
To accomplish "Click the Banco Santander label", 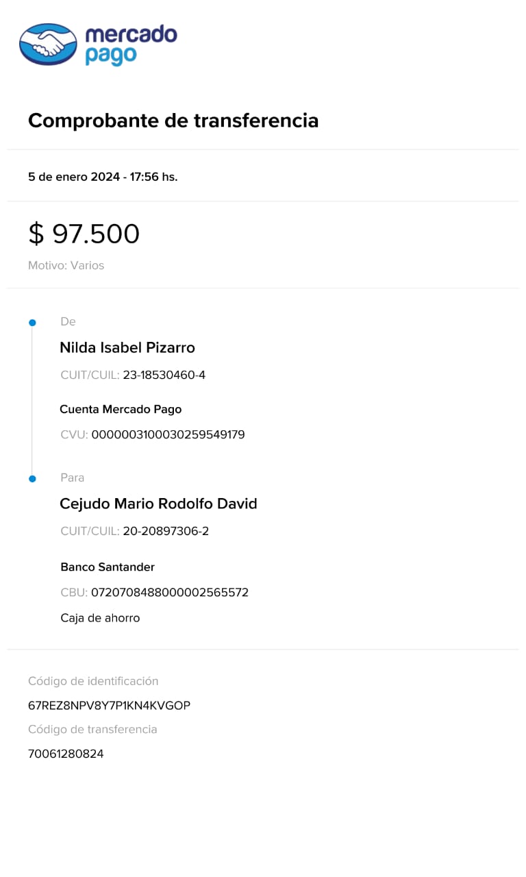I will tap(108, 567).
